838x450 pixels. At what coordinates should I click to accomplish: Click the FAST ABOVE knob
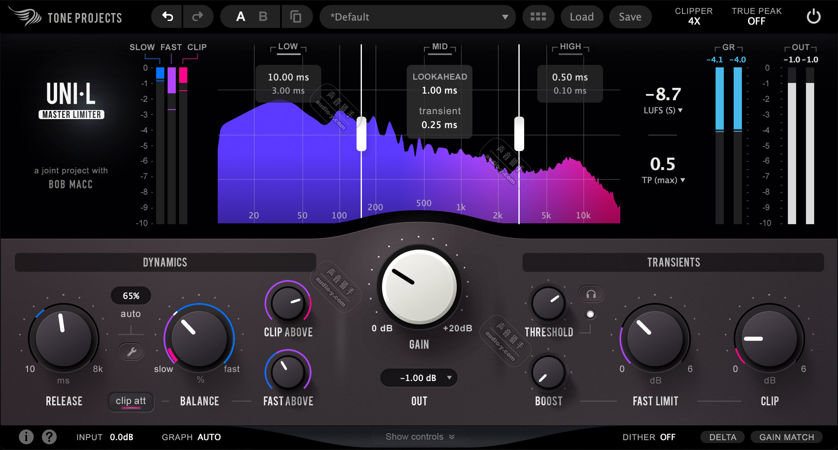pyautogui.click(x=288, y=372)
